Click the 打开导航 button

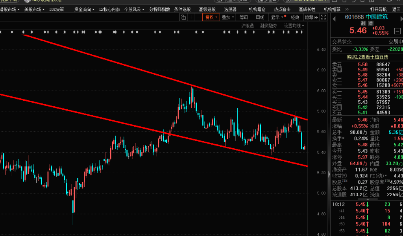[x=378, y=9]
